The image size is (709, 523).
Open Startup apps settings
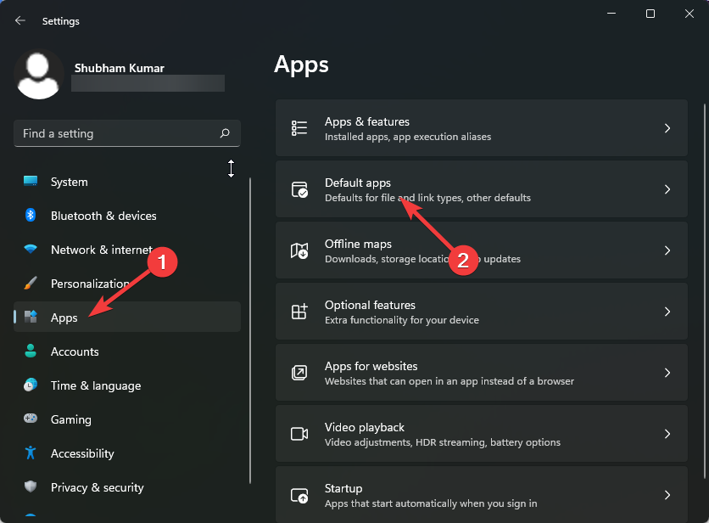coord(481,495)
